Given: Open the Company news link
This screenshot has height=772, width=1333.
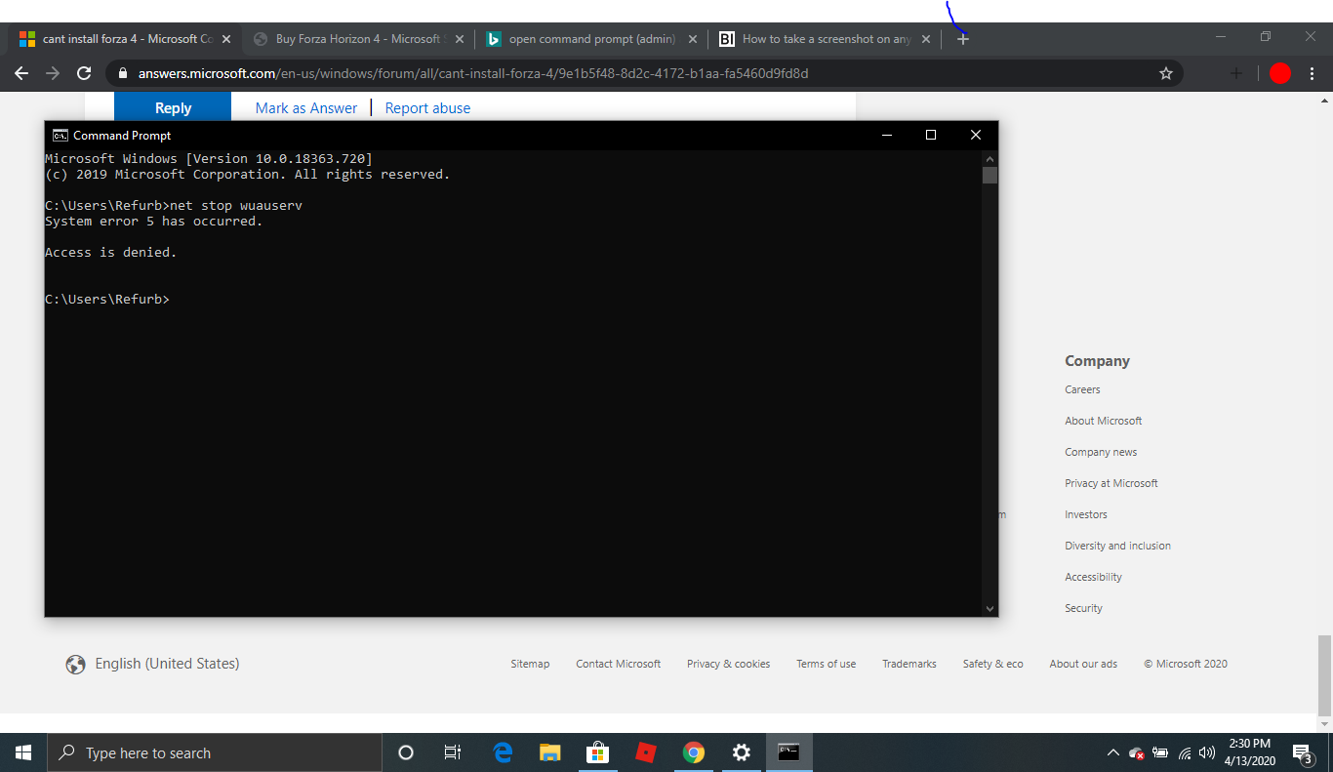Looking at the screenshot, I should pyautogui.click(x=1101, y=452).
